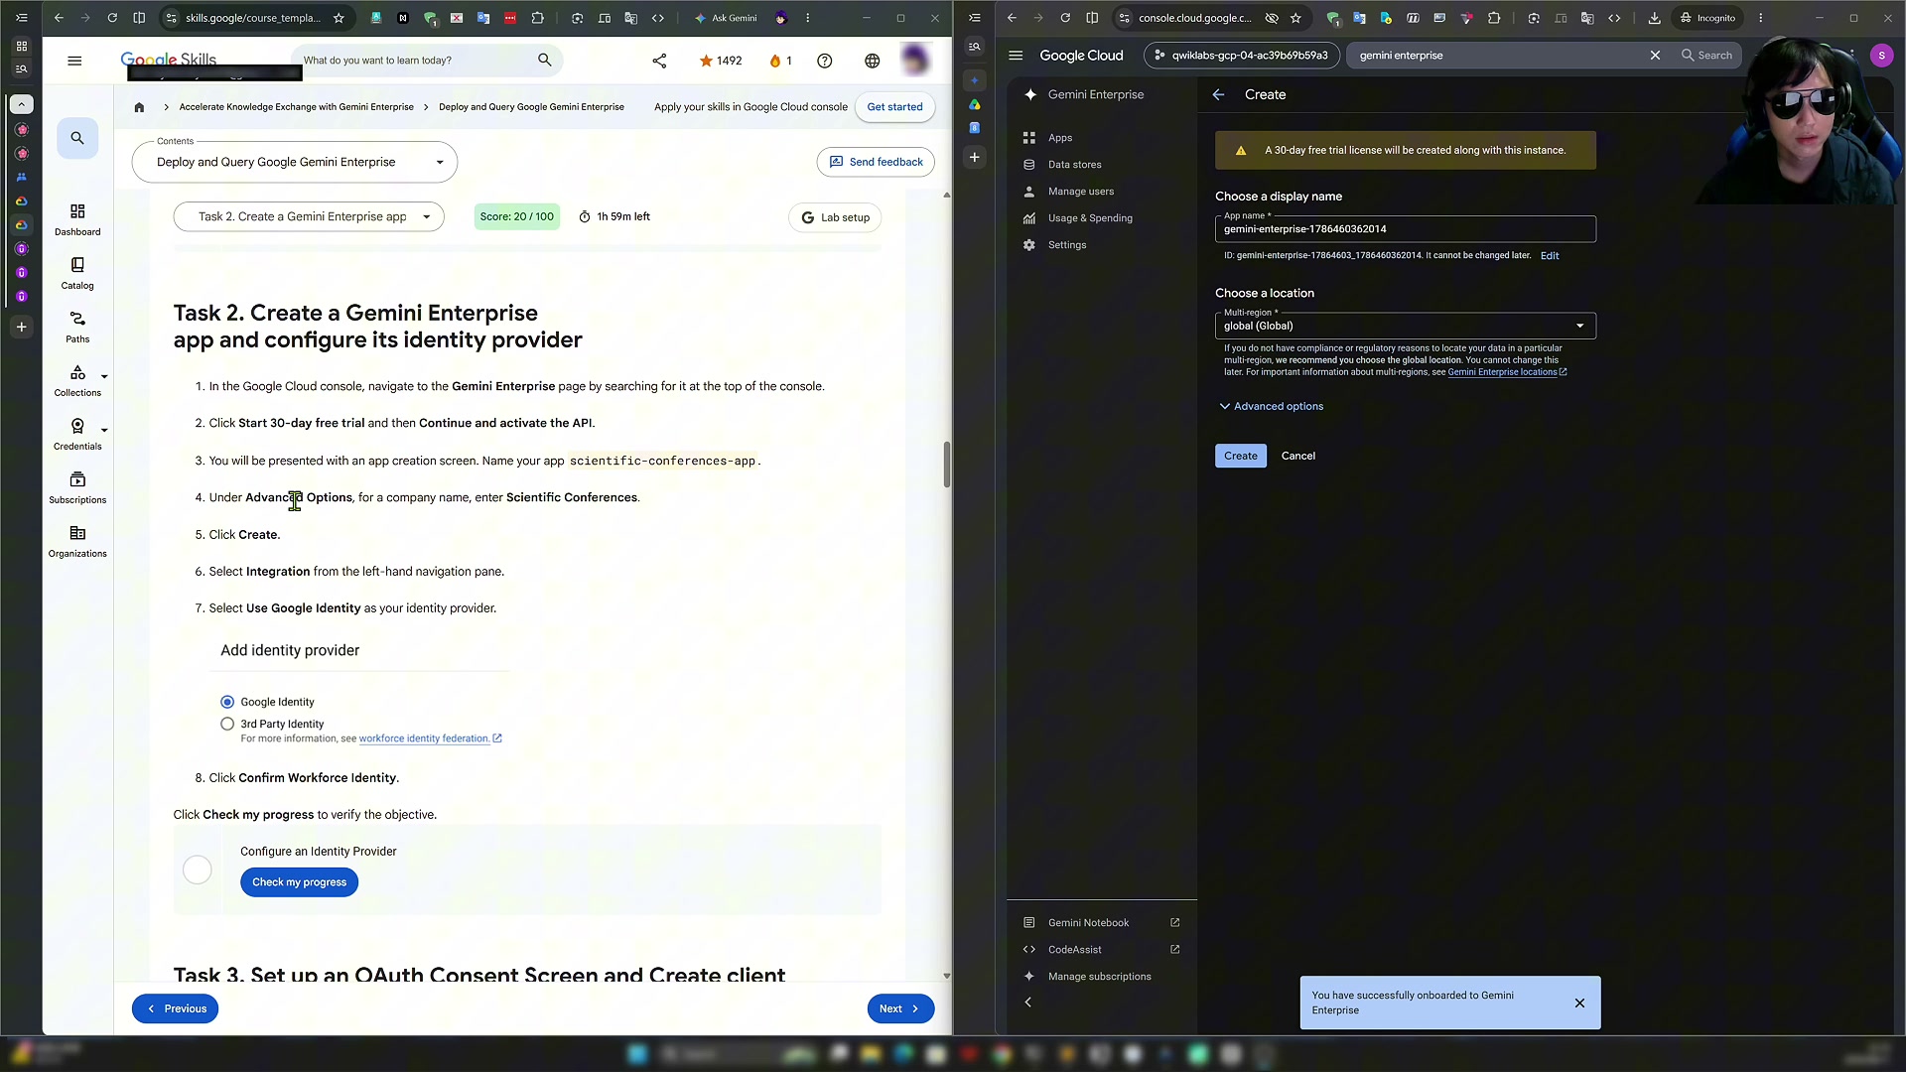1906x1072 pixels.
Task: Click the Create button in console
Action: point(1240,456)
